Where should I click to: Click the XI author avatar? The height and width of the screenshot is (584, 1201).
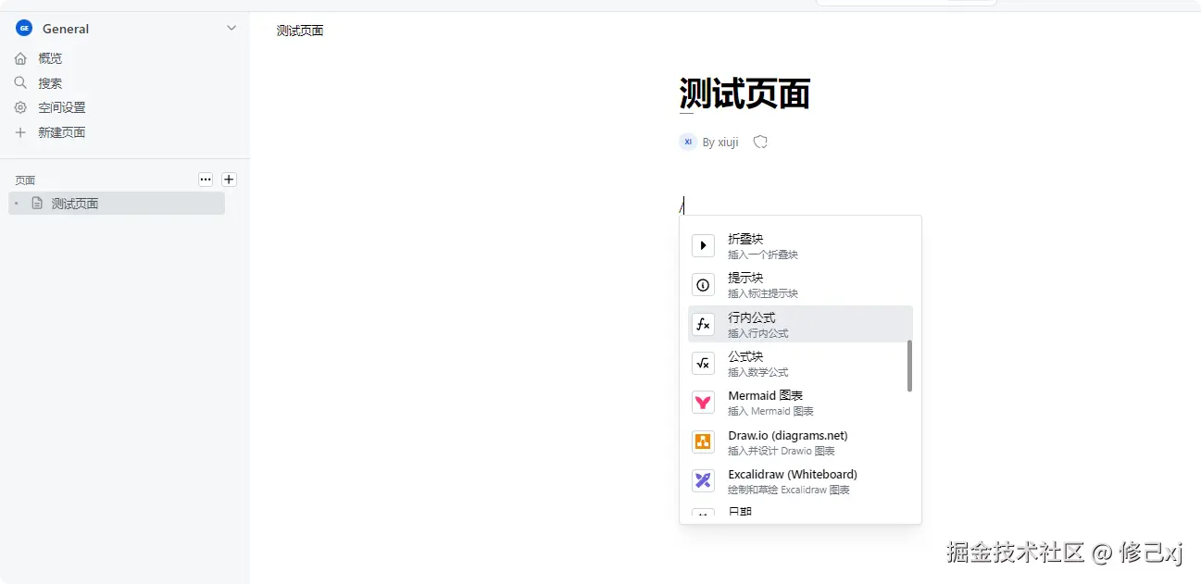click(x=688, y=142)
